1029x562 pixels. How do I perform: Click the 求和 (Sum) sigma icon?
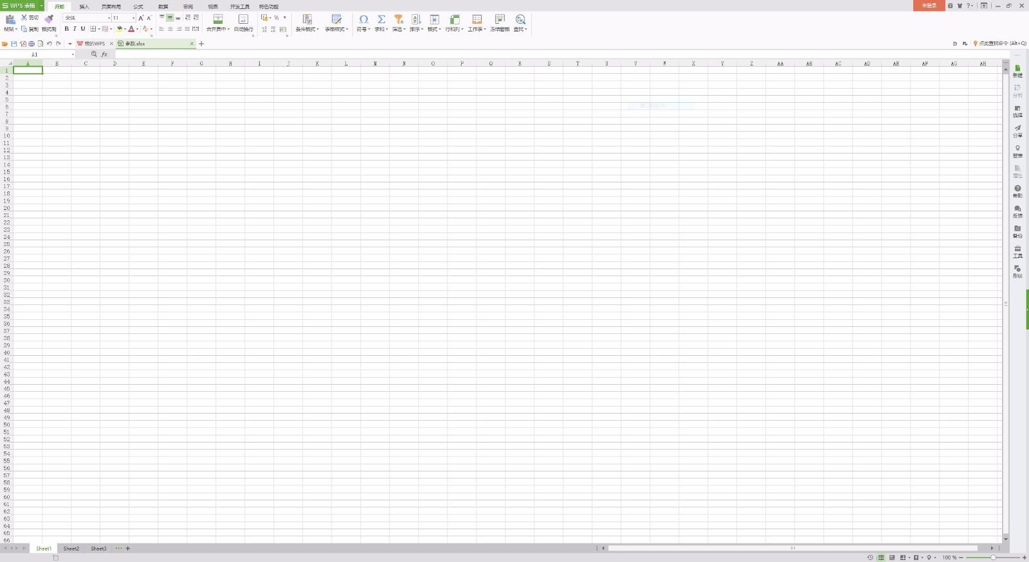point(381,20)
